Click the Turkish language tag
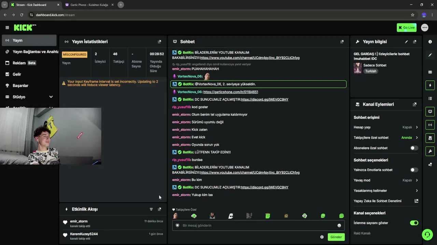Screen dimensions: 437x245 pyautogui.click(x=371, y=71)
